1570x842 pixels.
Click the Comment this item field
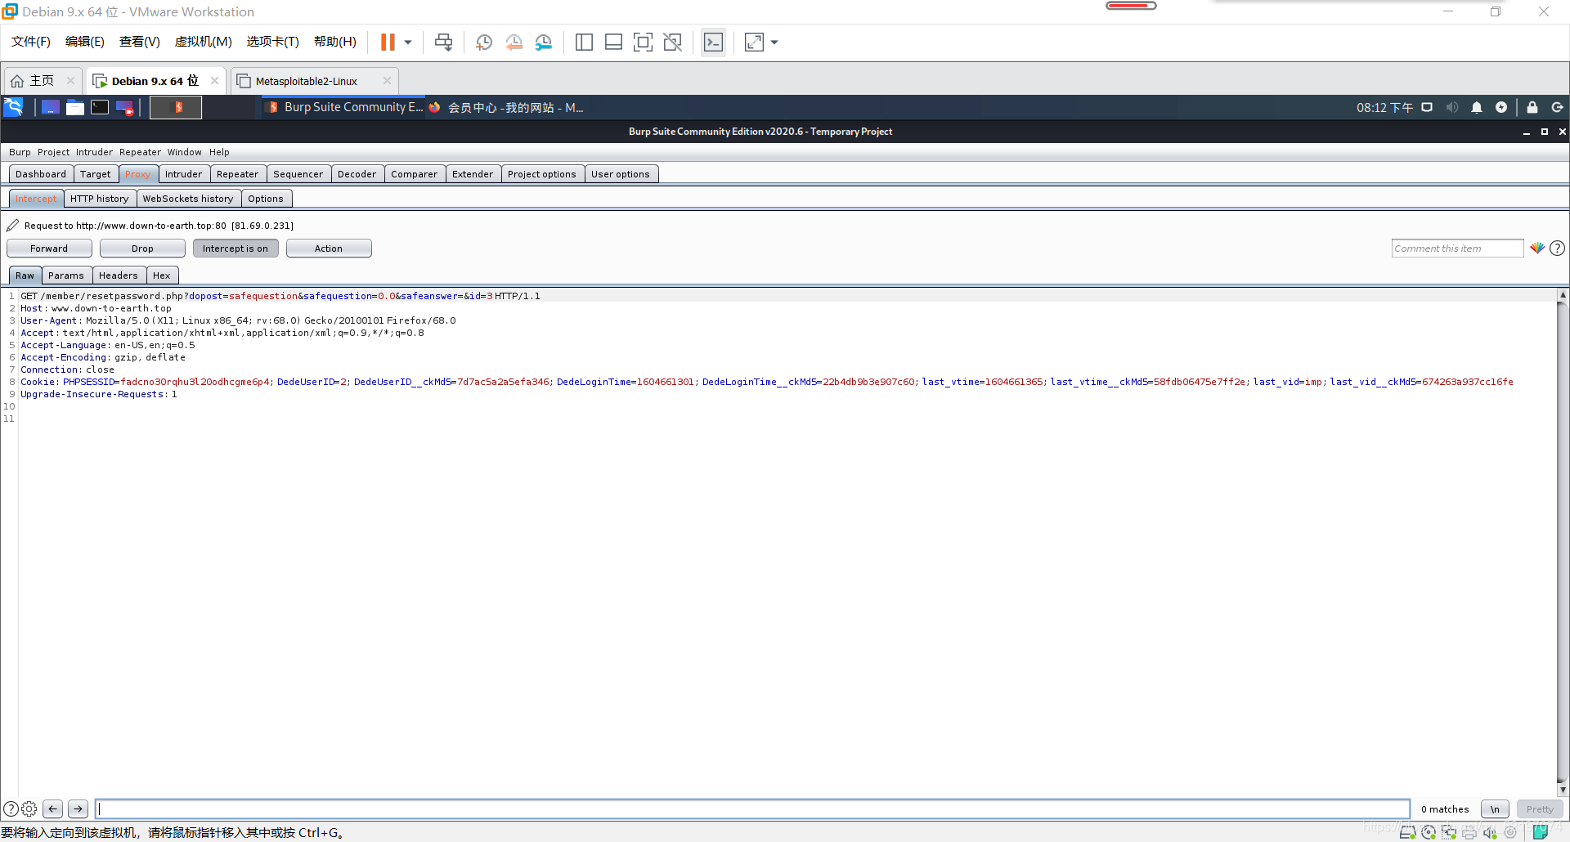pyautogui.click(x=1457, y=249)
